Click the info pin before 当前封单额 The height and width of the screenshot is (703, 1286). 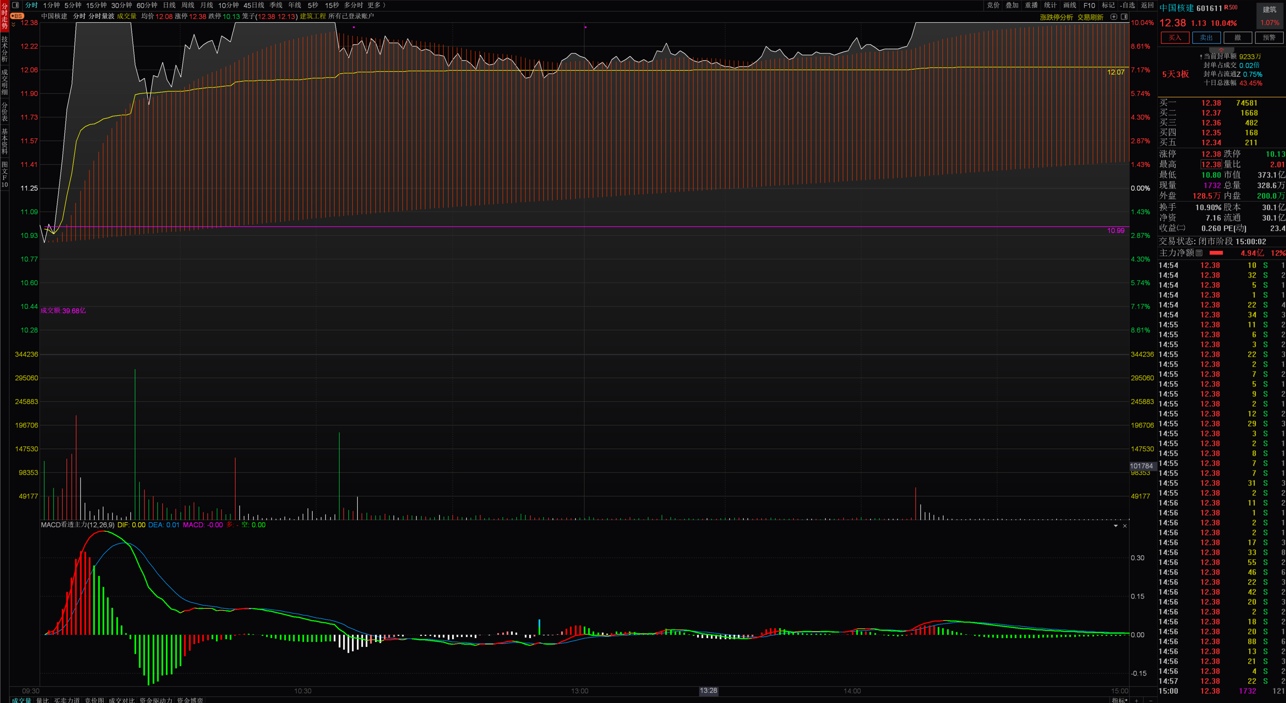click(1200, 57)
